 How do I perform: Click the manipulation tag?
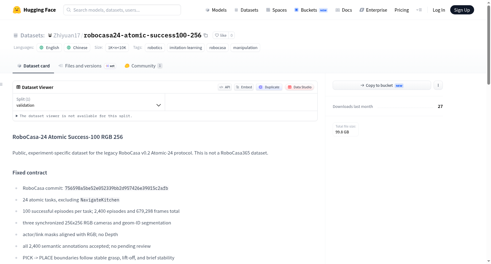(x=245, y=48)
